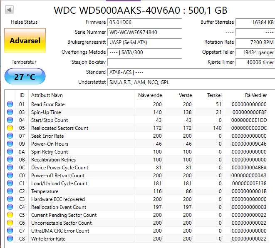Click raw value 000000009C46 for Power-On Hours
275x248 pixels.
pyautogui.click(x=249, y=144)
